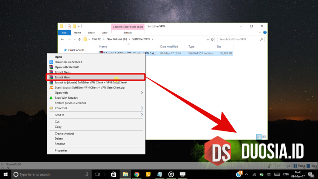This screenshot has width=318, height=179.
Task: Sort by Size column header
Action: 219,47
